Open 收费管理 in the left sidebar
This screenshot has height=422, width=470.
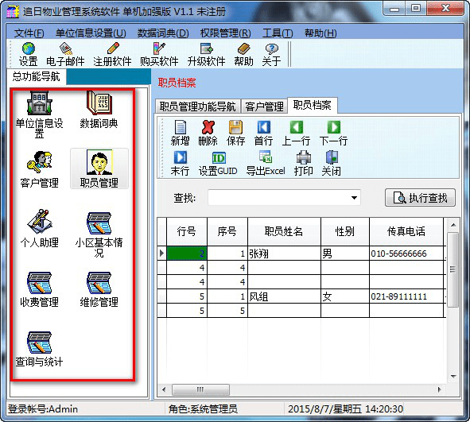[39, 289]
